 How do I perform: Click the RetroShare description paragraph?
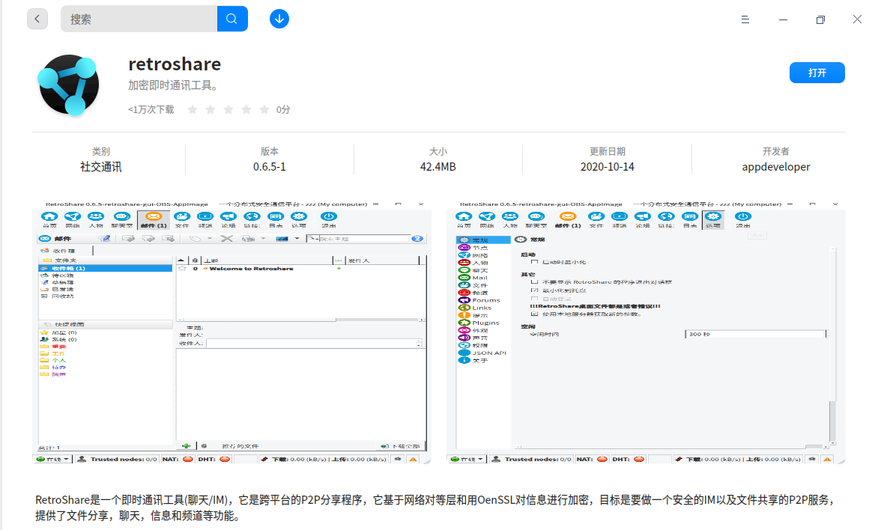[x=436, y=508]
